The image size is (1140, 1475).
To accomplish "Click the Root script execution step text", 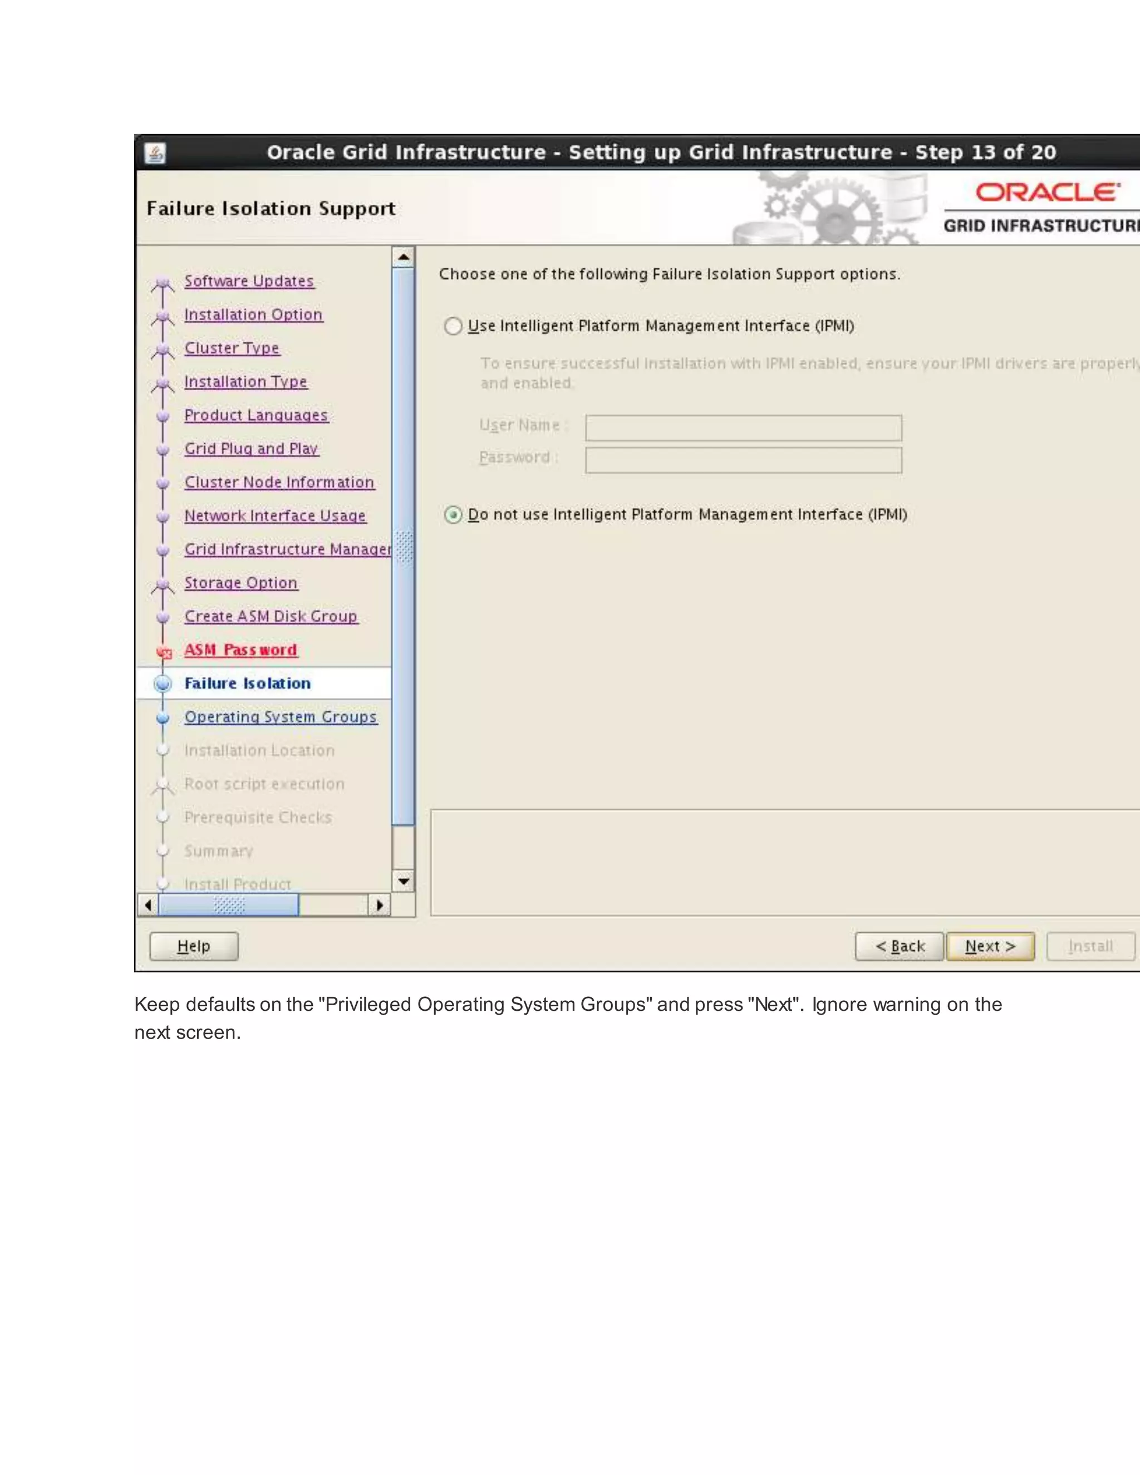I will (x=264, y=784).
